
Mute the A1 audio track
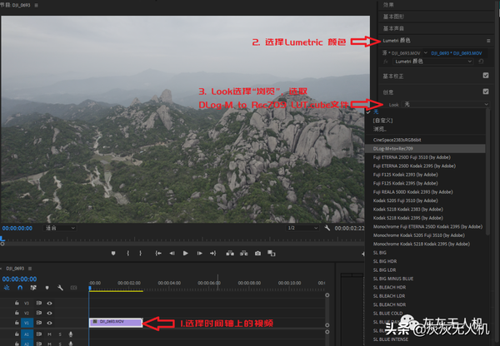coord(49,334)
